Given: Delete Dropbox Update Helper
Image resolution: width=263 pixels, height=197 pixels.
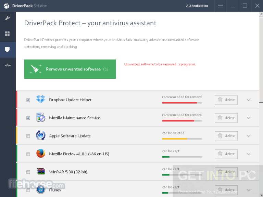Looking at the screenshot, I should click(x=226, y=100).
